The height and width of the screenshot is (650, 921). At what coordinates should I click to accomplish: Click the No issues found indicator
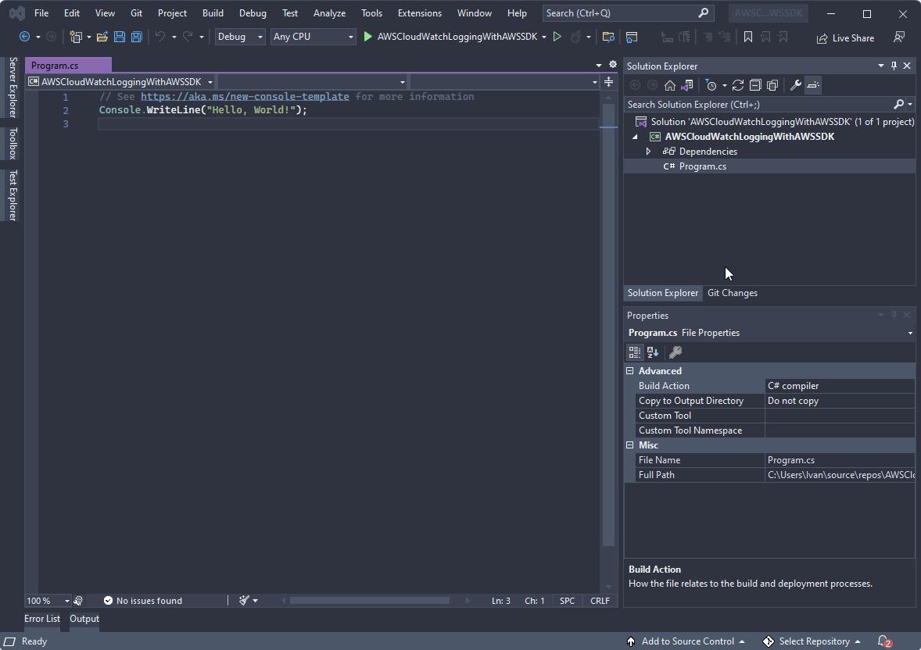143,601
